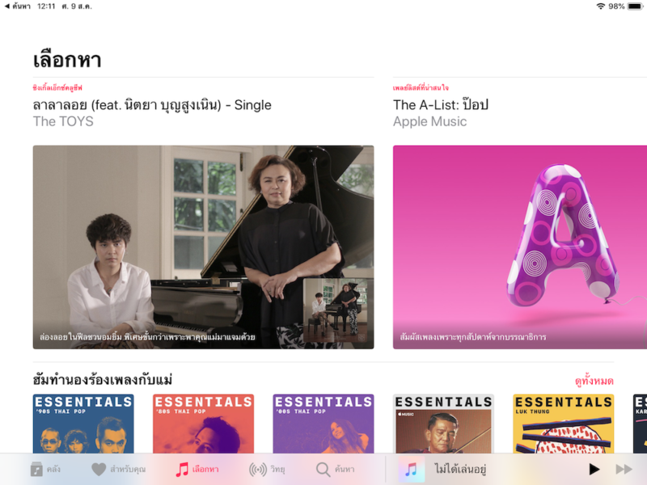647x485 pixels.
Task: Open The TOYS artist link
Action: 63,121
